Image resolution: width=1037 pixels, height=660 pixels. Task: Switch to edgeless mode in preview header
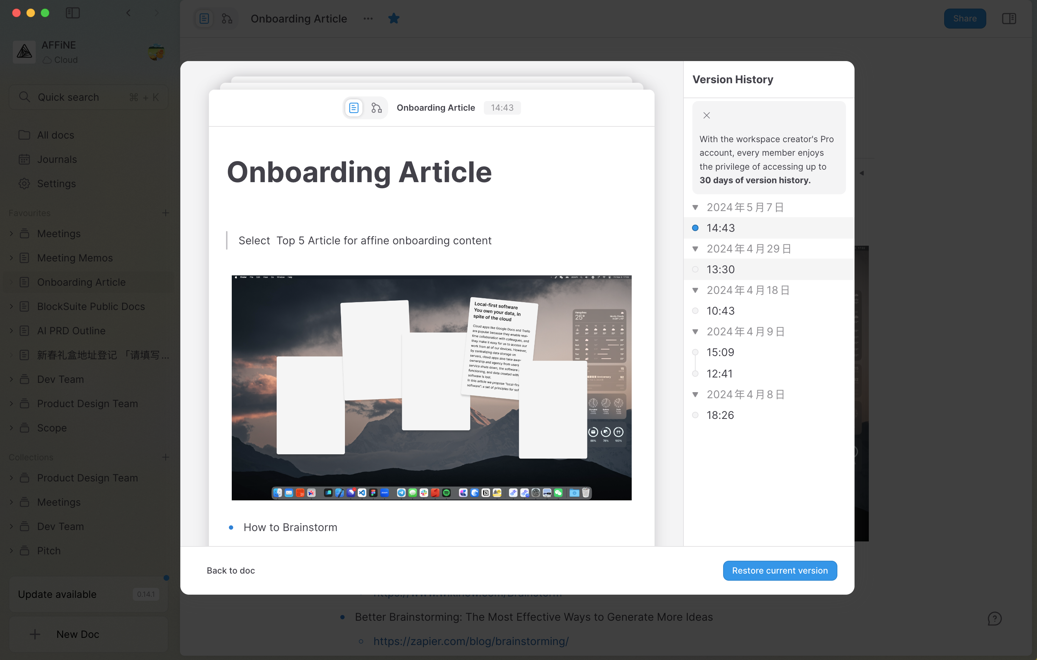click(x=376, y=108)
